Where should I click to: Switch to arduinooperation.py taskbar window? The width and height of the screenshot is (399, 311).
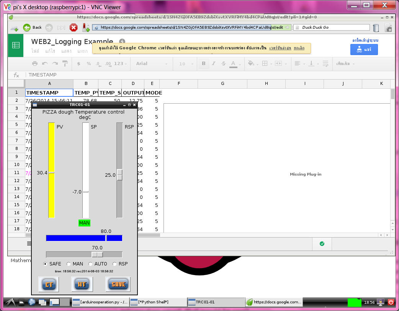point(100,302)
